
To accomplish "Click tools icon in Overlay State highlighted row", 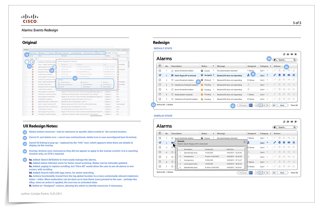I will coord(294,142).
